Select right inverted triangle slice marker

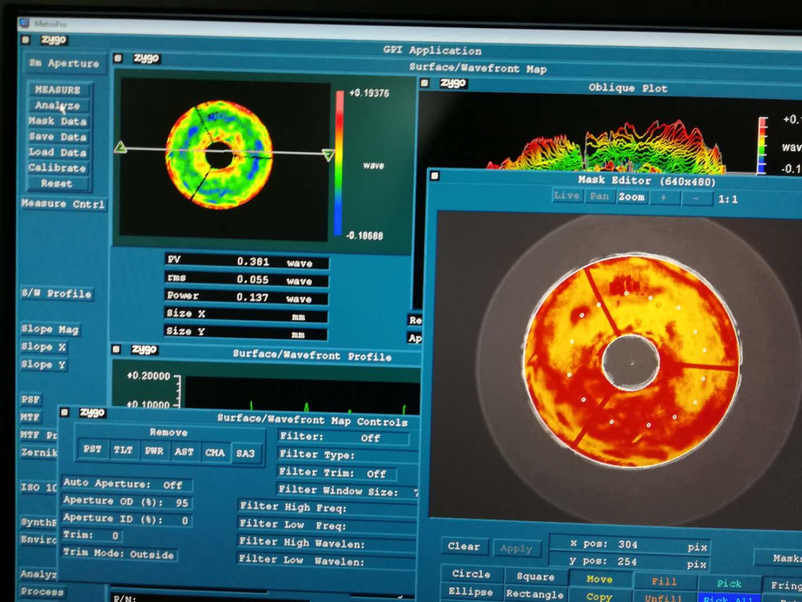pos(329,156)
